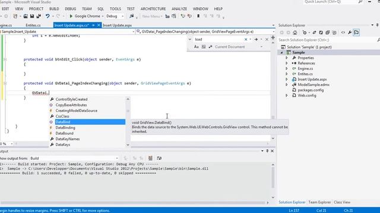
Task: Click Sync with Active Document icon
Action: tap(314, 33)
